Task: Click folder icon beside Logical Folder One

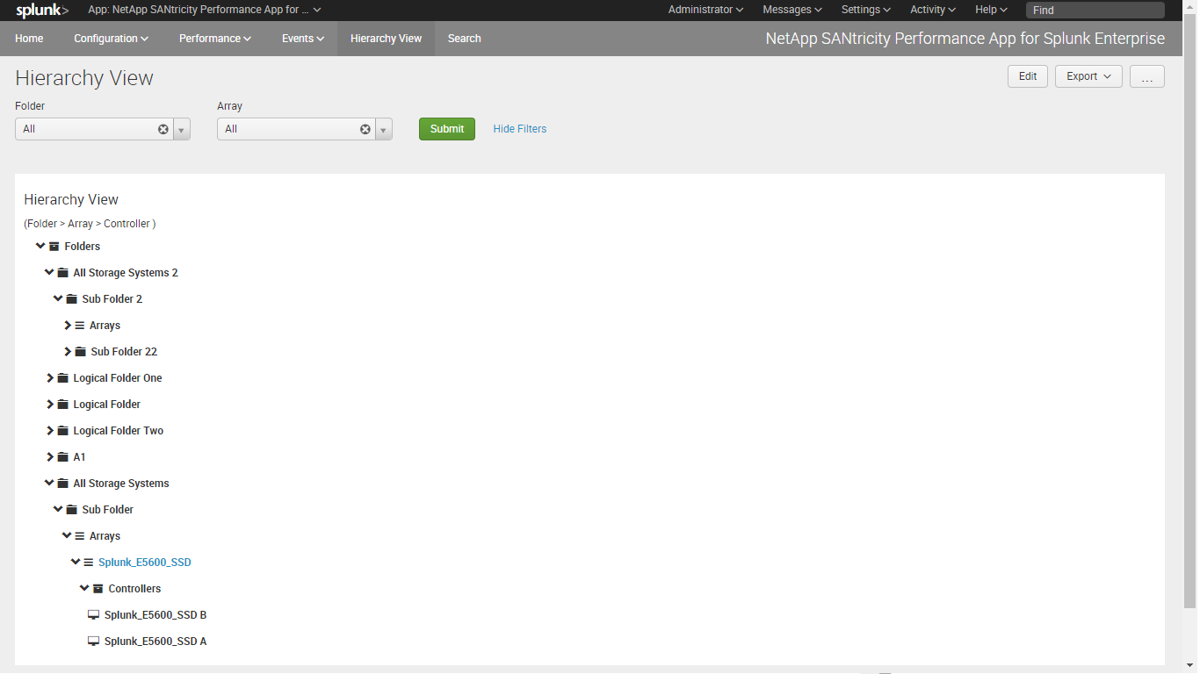Action: pos(63,378)
